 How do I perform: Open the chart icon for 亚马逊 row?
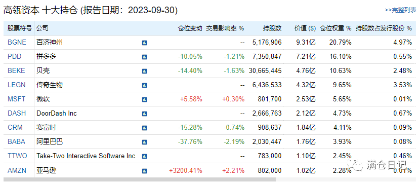(x=144, y=171)
